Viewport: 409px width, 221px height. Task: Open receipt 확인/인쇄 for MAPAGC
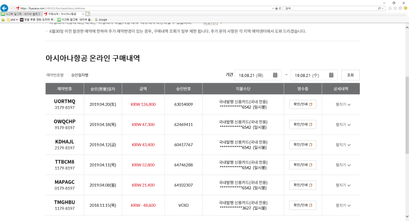pyautogui.click(x=303, y=185)
